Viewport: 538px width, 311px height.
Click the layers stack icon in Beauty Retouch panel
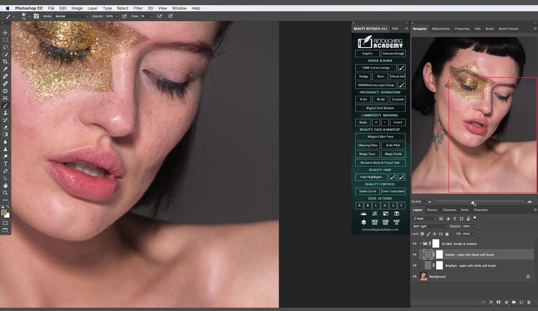[x=364, y=222]
